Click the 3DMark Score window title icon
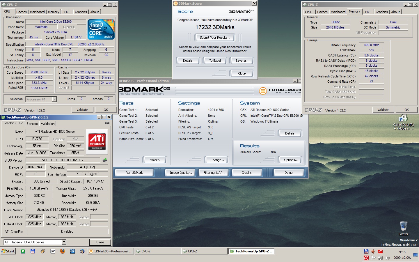Screen dimensions: 419x262 (176, 3)
